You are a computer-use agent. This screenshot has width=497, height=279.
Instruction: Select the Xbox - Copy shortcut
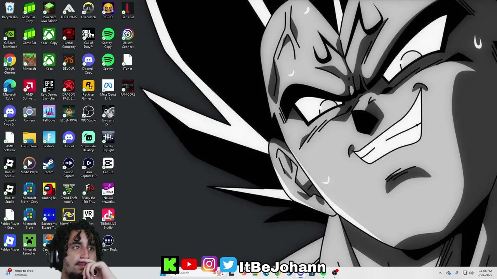(49, 36)
